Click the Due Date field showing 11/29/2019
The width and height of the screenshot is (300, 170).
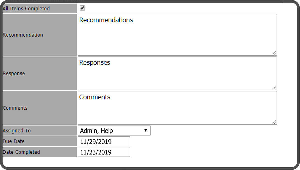[x=104, y=142]
